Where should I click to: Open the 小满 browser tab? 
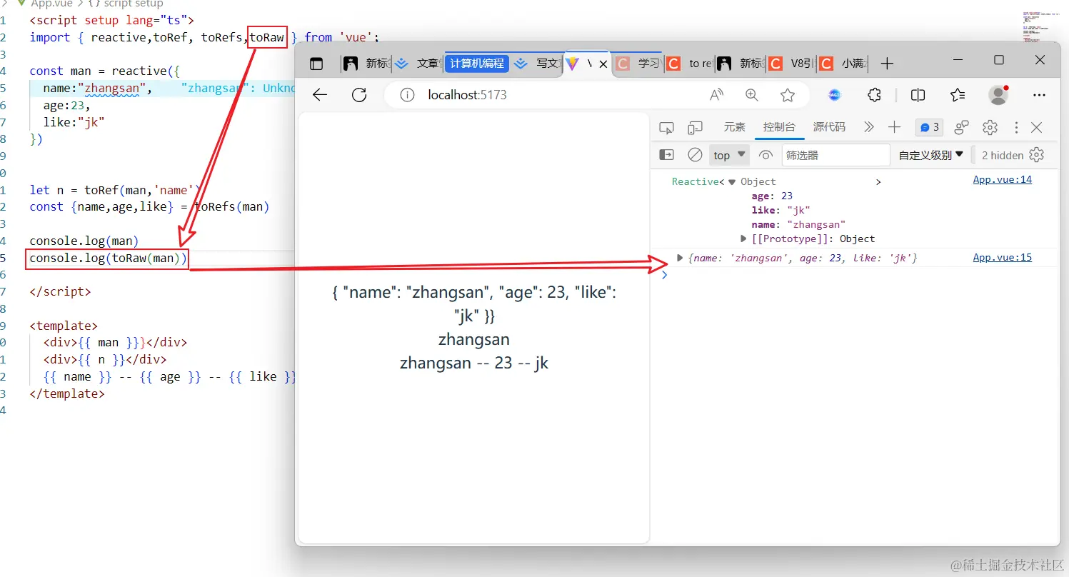point(842,64)
